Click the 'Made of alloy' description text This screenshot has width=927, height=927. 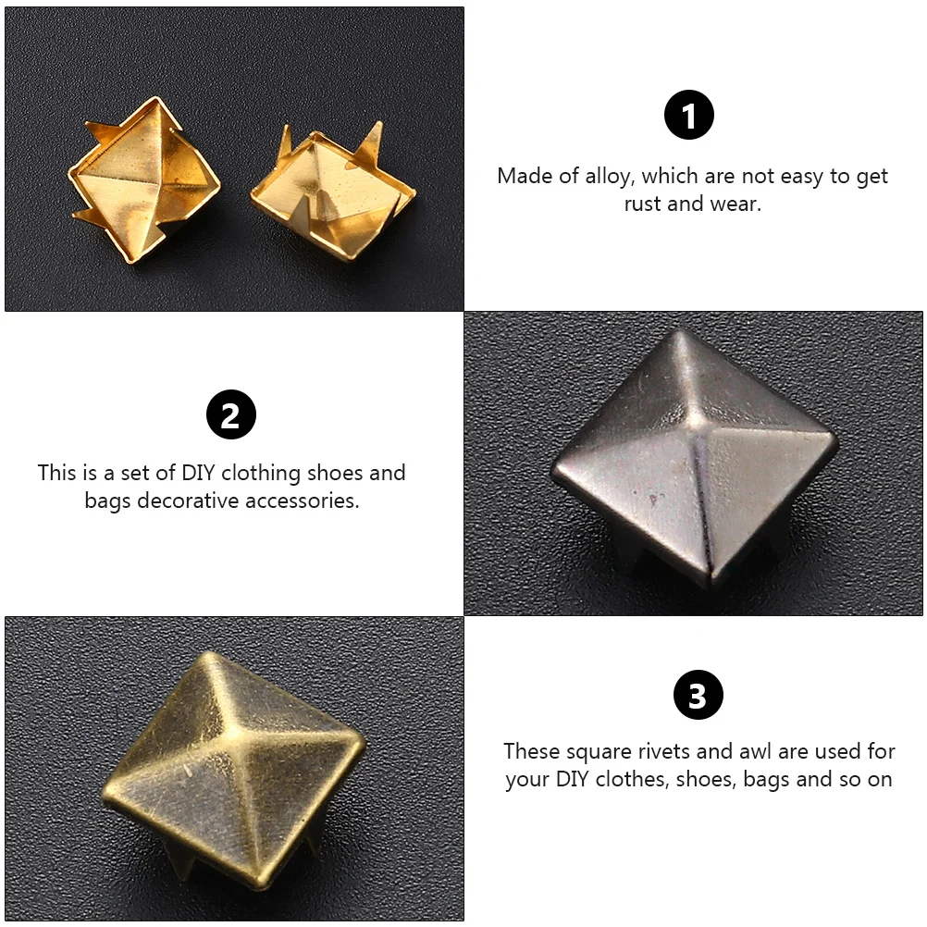coord(692,190)
